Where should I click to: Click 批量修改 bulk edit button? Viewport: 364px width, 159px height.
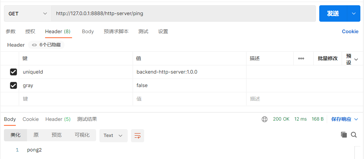point(327,58)
